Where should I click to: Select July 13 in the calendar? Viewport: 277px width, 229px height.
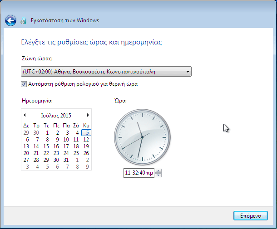click(26, 146)
